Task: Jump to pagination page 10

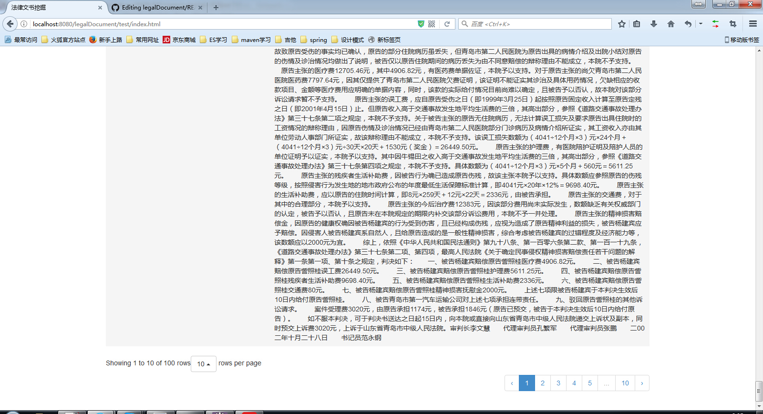Action: tap(625, 383)
